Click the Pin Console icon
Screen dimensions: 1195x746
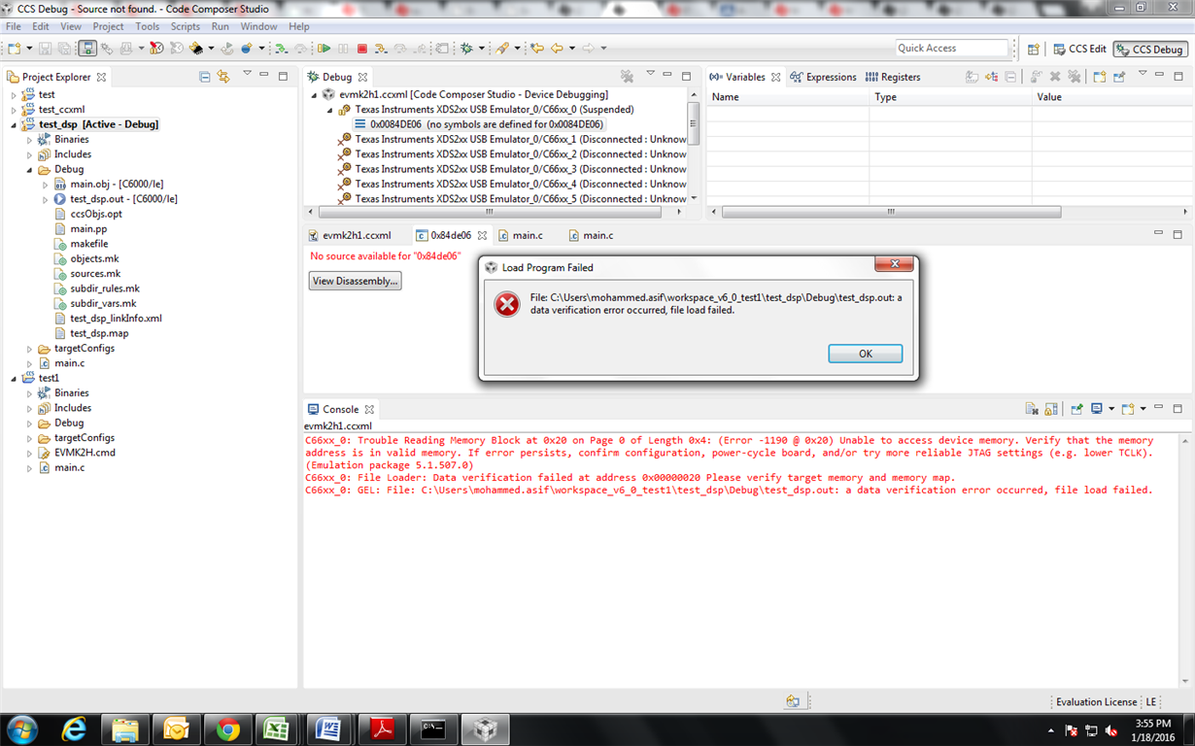pos(1077,409)
